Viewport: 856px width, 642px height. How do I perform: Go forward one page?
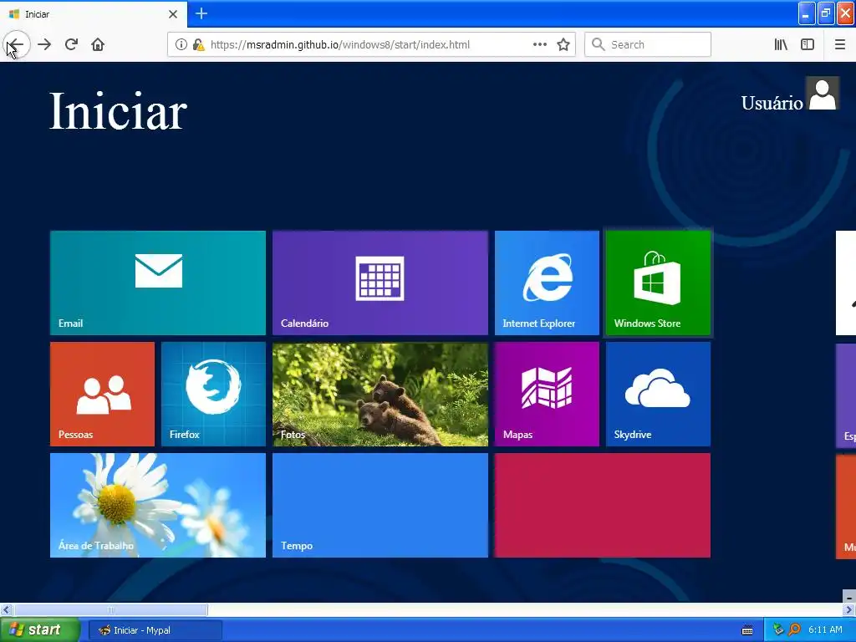pyautogui.click(x=44, y=45)
